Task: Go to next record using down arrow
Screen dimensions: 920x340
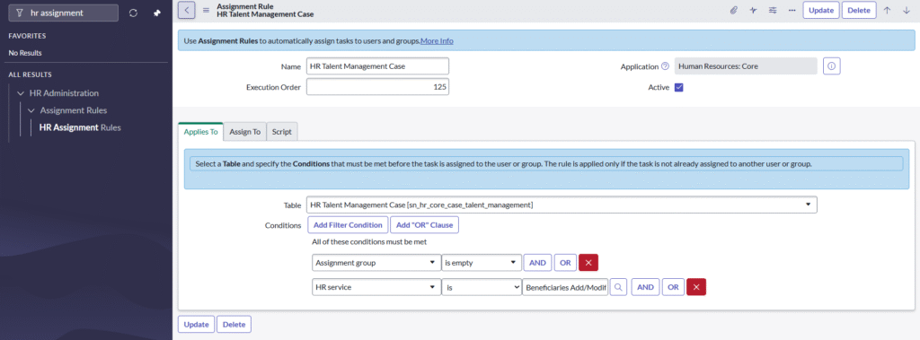Action: click(906, 10)
